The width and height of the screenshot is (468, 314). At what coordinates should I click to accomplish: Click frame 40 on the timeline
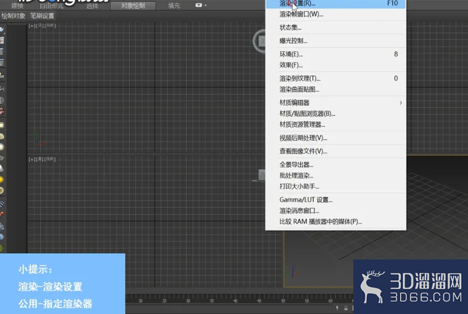click(x=236, y=301)
